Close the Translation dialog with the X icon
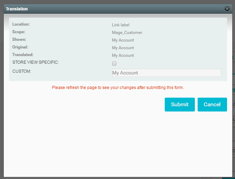Screen dimensions: 235x179 [227, 9]
